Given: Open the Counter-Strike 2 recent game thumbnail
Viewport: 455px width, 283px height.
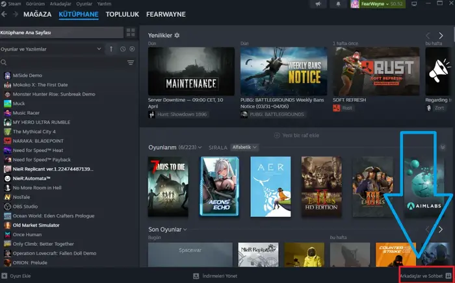Looking at the screenshot, I should click(x=395, y=254).
